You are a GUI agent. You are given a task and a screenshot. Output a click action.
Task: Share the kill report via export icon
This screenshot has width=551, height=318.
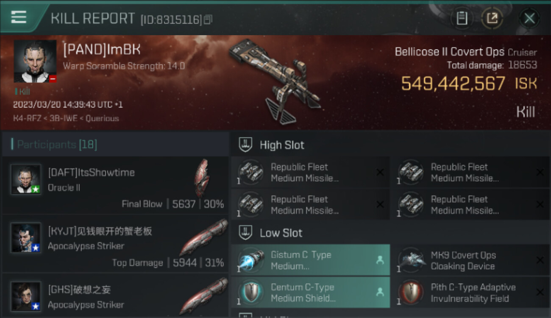[492, 18]
